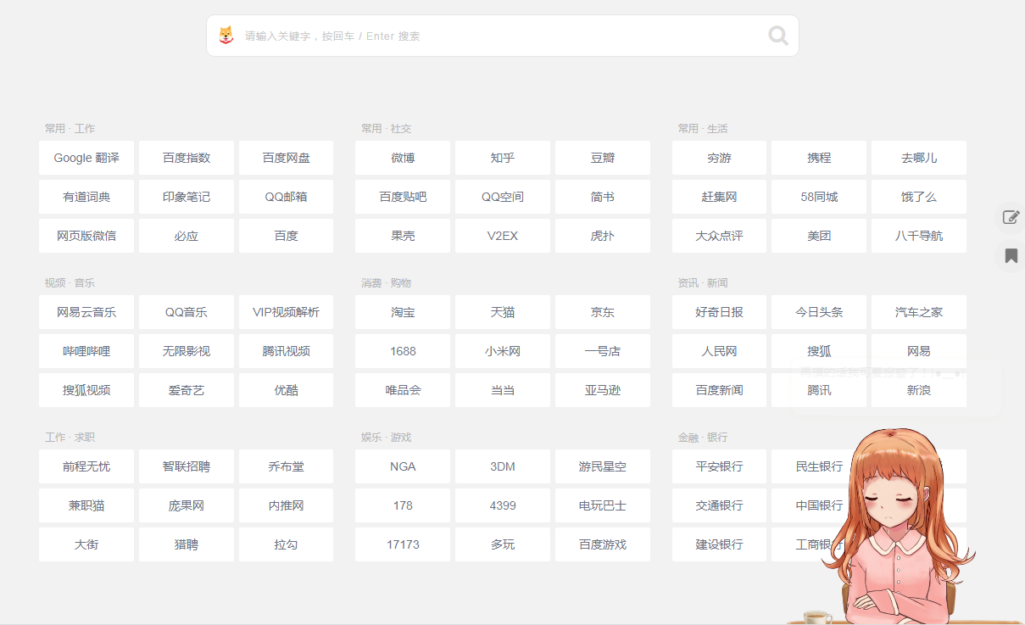Viewport: 1025px width, 625px height.
Task: Open 八千导航
Action: pos(919,236)
